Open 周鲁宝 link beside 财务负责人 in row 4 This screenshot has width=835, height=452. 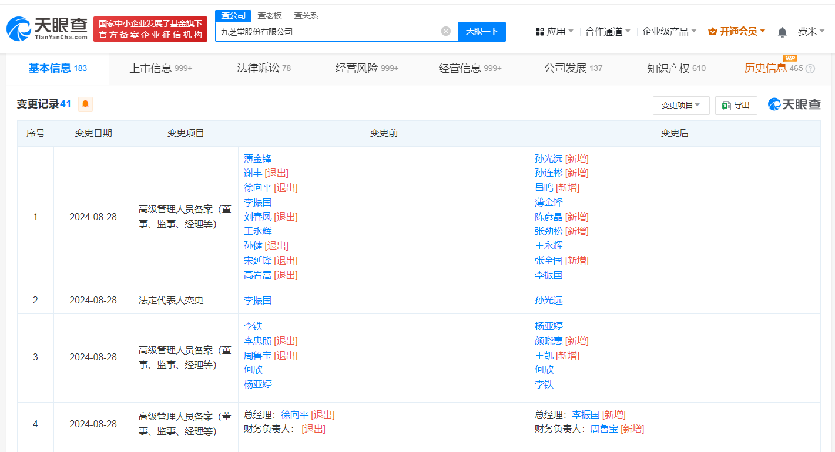click(x=604, y=429)
